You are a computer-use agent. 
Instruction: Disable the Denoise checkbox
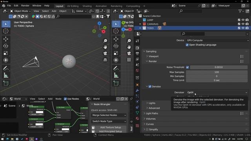click(150, 87)
